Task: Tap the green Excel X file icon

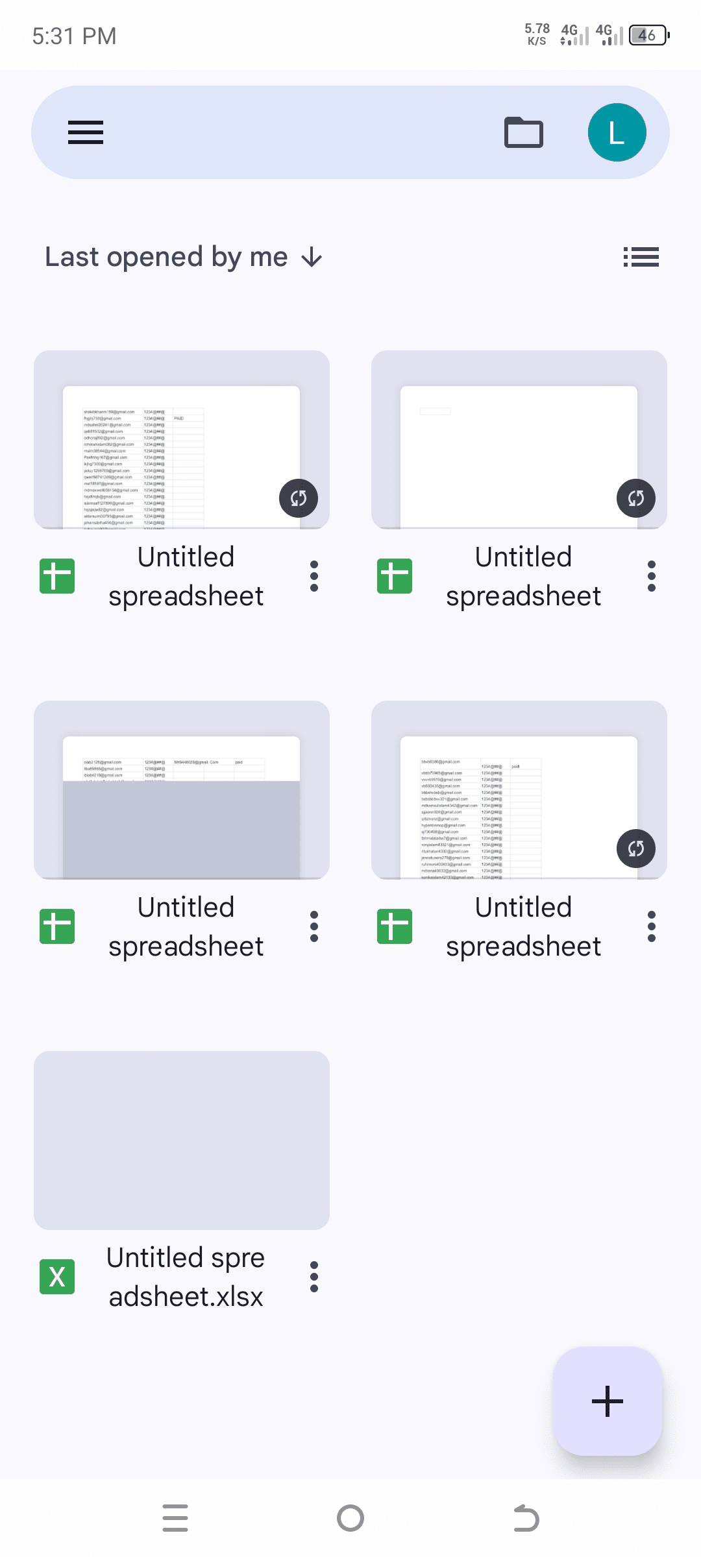Action: pyautogui.click(x=57, y=1277)
